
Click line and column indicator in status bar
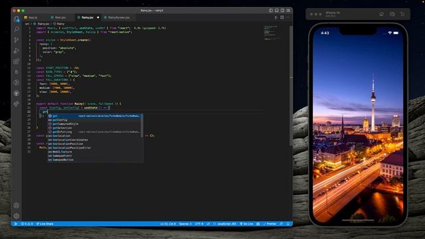point(168,224)
